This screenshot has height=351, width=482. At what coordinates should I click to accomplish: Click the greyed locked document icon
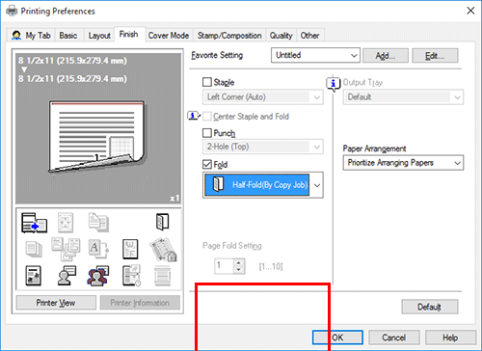point(163,249)
